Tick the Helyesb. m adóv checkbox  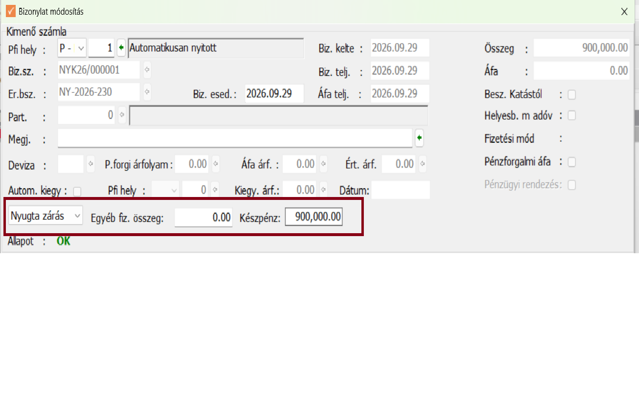pos(571,116)
